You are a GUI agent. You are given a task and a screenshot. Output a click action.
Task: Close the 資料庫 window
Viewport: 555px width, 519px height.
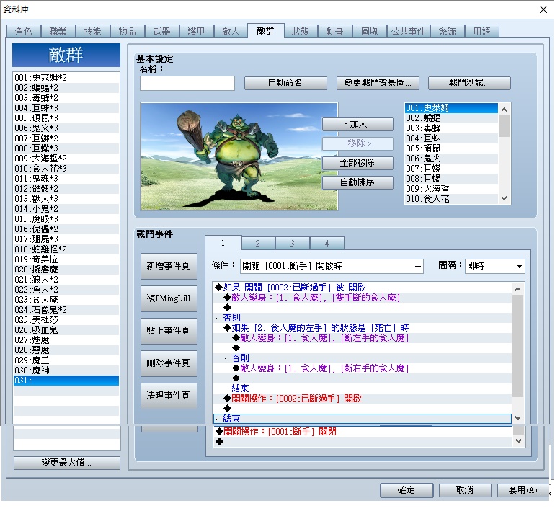pos(543,9)
